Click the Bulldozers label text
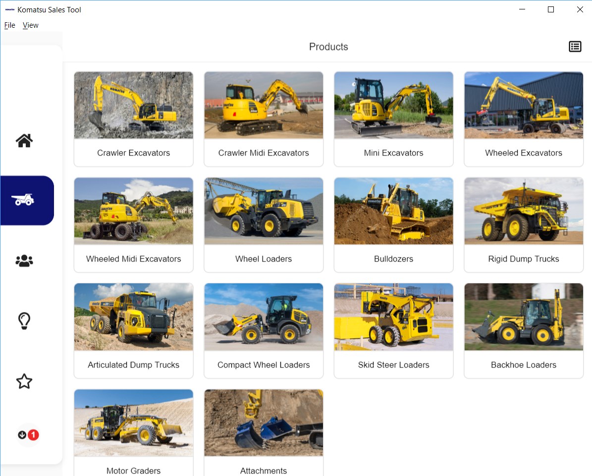This screenshot has height=476, width=592. point(393,259)
